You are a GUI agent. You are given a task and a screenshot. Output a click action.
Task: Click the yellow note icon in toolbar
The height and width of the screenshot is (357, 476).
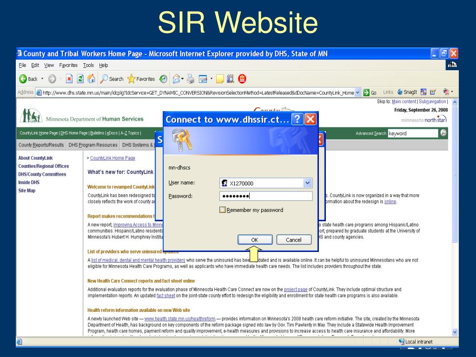point(220,79)
